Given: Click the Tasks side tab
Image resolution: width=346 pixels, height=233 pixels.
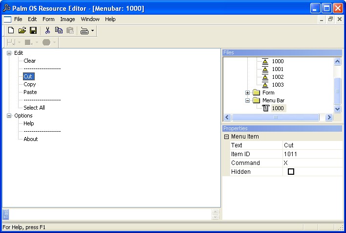Looking at the screenshot, I should [6, 214].
